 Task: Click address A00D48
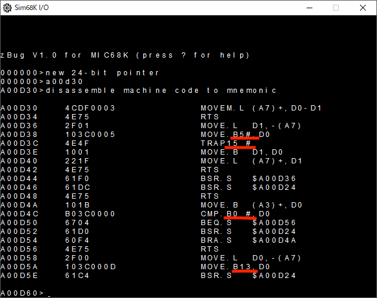(19, 196)
